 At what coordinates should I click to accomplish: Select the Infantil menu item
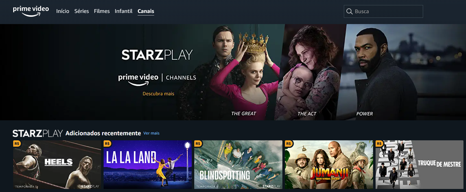pos(124,11)
